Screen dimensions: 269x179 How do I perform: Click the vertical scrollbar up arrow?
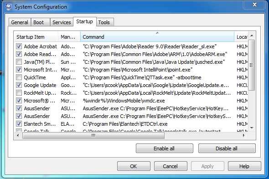252,36
